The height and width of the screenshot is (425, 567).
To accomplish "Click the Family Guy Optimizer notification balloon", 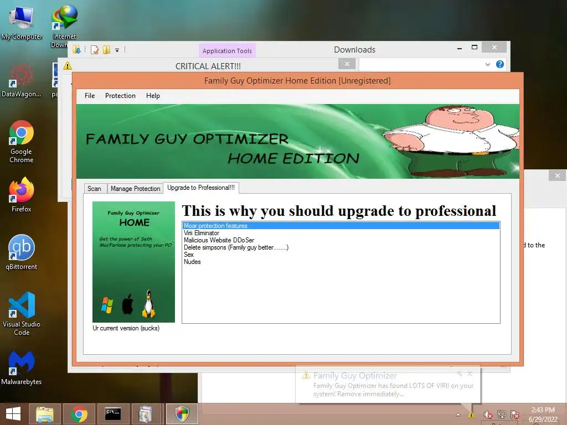I will pyautogui.click(x=388, y=385).
